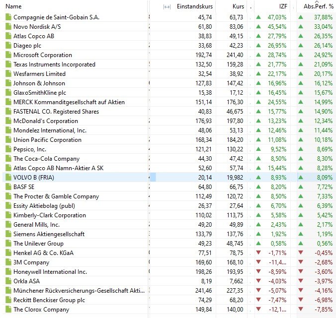Click the green file icon for FASTENAL CO.
The height and width of the screenshot is (318, 336).
pyautogui.click(x=8, y=112)
